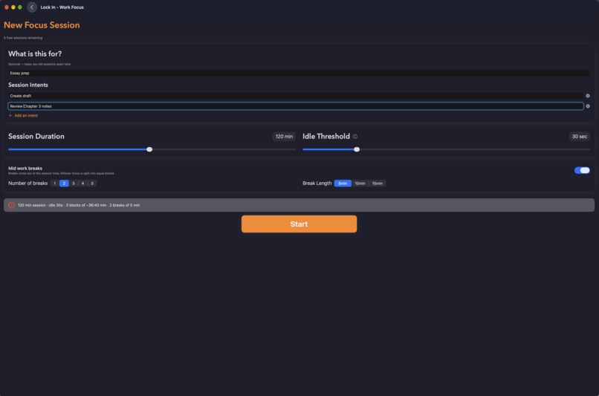Image resolution: width=599 pixels, height=396 pixels.
Task: Set number of breaks to 1
Action: pos(55,184)
